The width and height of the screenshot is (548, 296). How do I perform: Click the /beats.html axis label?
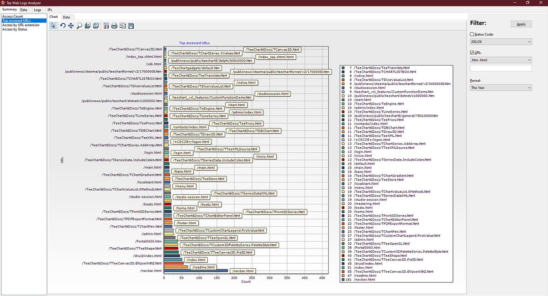click(x=152, y=204)
